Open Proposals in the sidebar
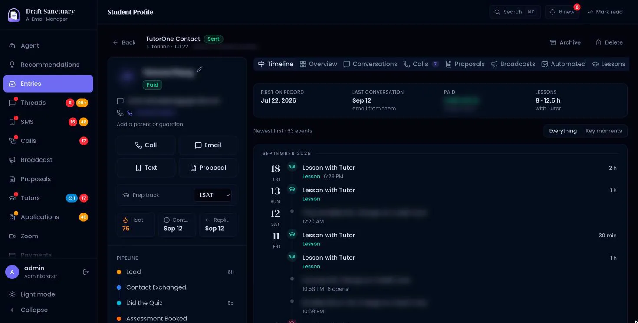 48,179
